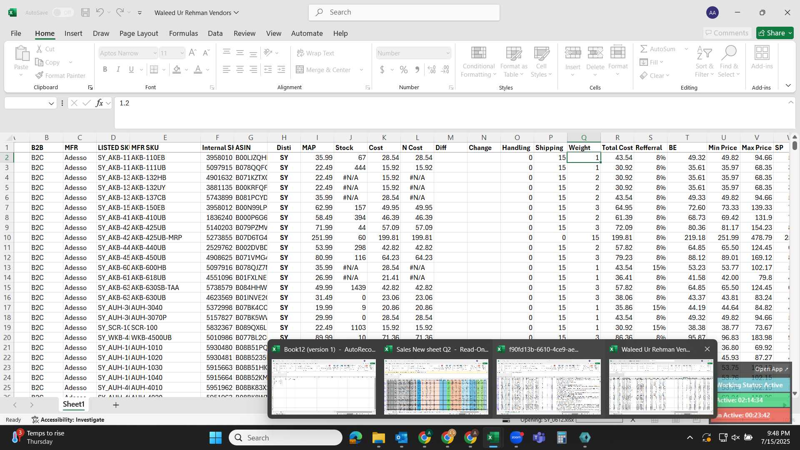
Task: Apply Center horizontal alignment
Action: [240, 70]
